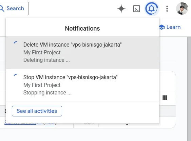The image size is (191, 141).
Task: Close notifications via the bell icon
Action: 152,8
